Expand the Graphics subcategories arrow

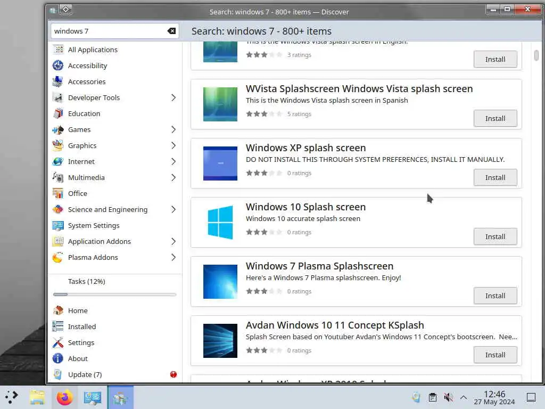[174, 146]
